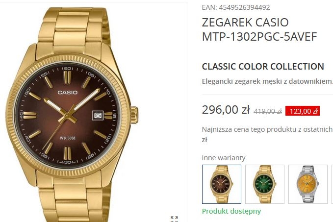Click the red -123,00 zł discount badge

click(x=303, y=111)
